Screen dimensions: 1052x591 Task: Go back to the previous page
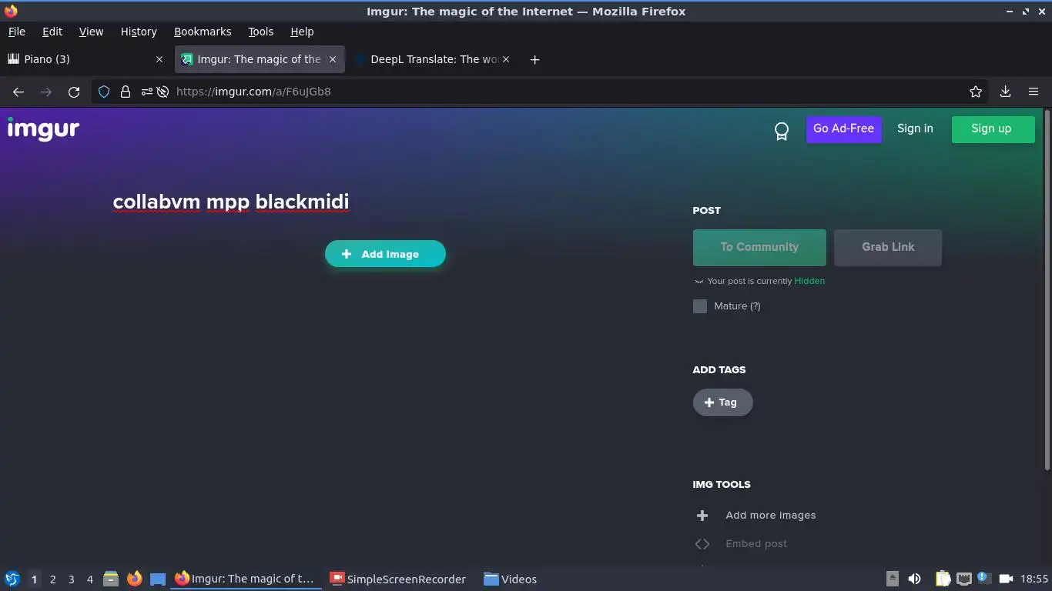(x=18, y=92)
